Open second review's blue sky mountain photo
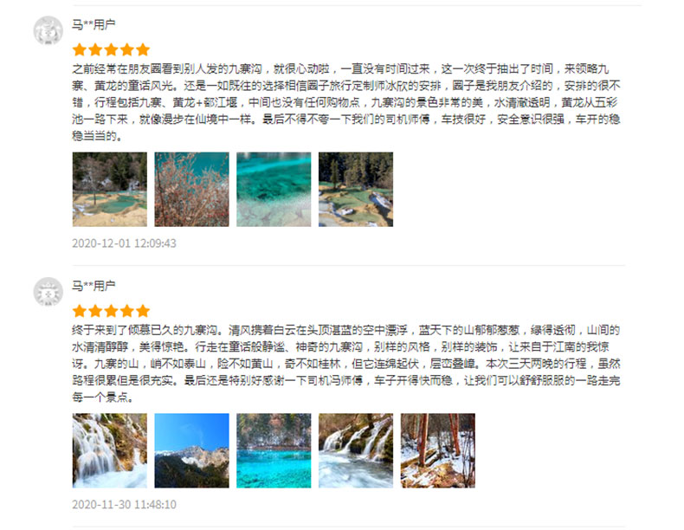684x530 pixels. pyautogui.click(x=191, y=450)
